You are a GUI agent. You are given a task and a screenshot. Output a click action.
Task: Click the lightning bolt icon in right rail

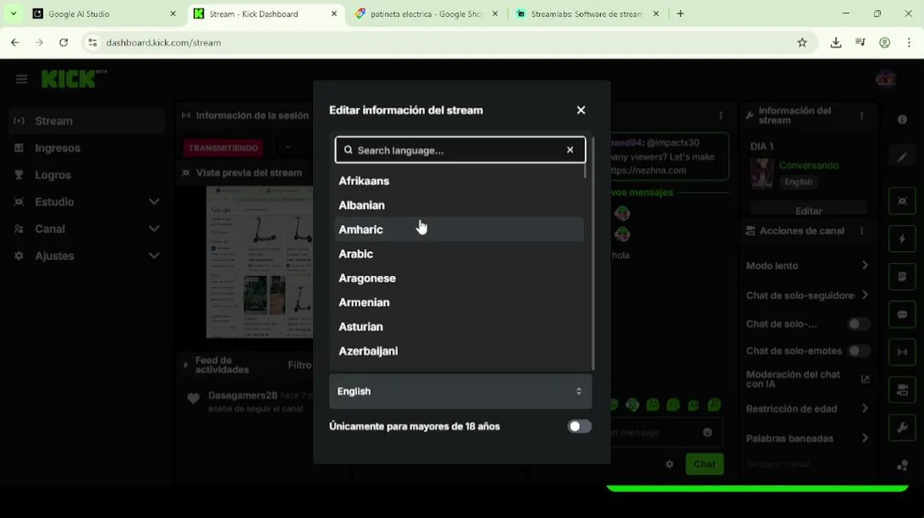point(902,238)
